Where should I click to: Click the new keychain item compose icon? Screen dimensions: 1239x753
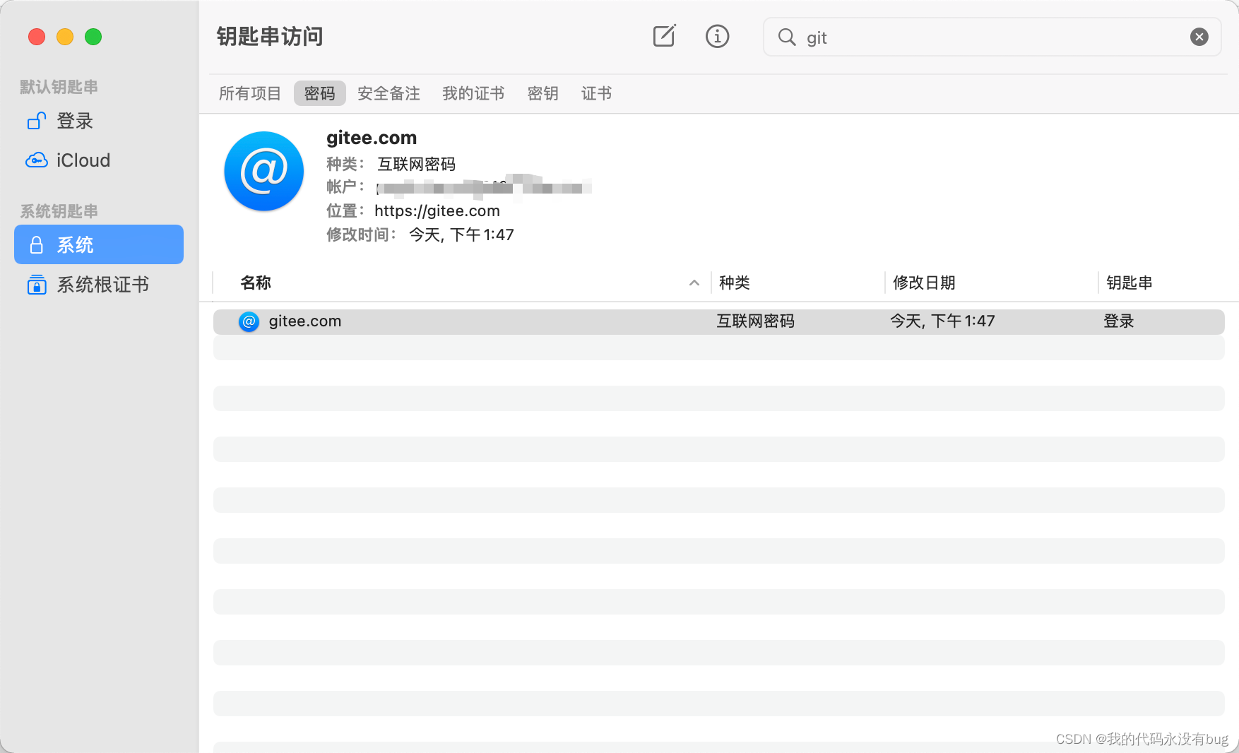(x=664, y=36)
